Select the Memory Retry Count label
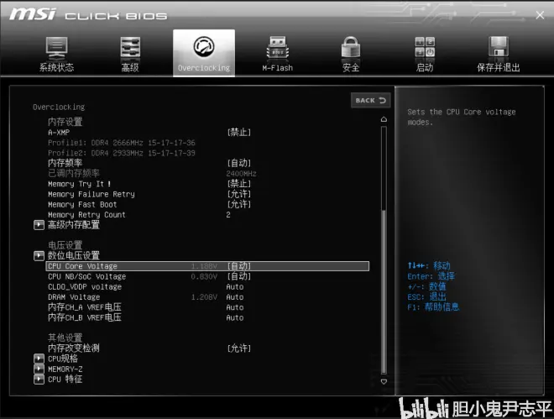 pyautogui.click(x=86, y=215)
